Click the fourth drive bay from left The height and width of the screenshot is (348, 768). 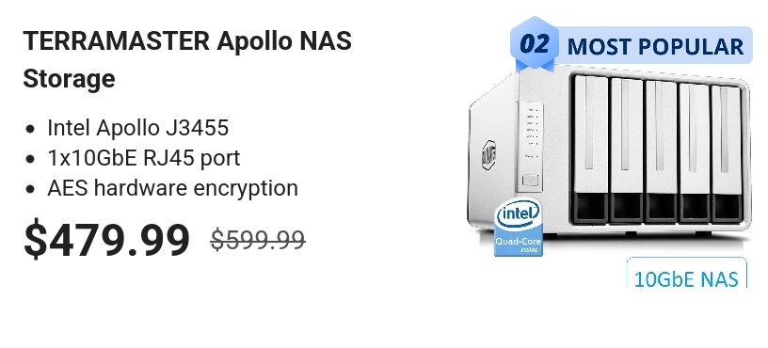pyautogui.click(x=694, y=151)
